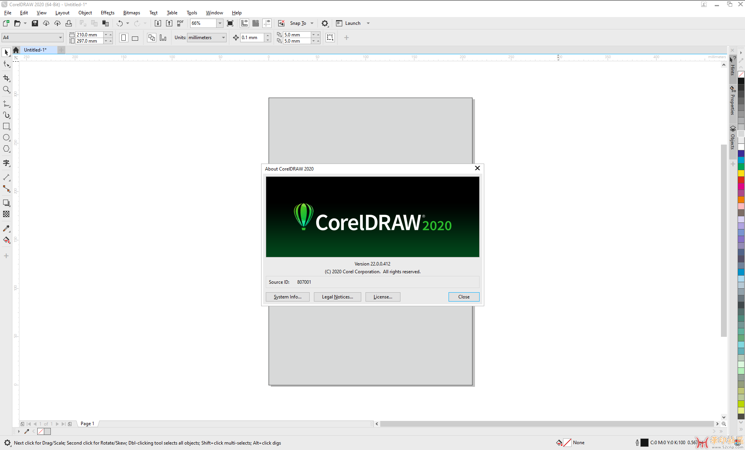Open the Tools menu
This screenshot has width=745, height=450.
(x=192, y=13)
